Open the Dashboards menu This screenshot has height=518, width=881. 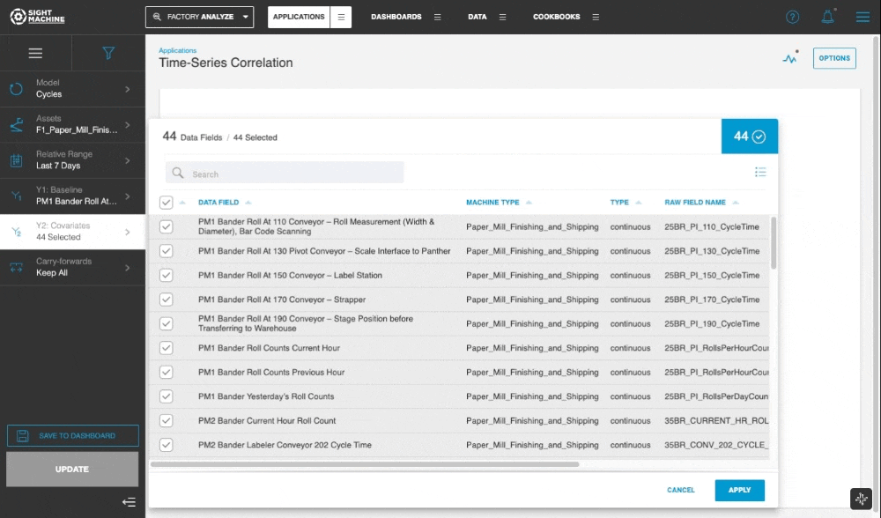click(x=396, y=17)
